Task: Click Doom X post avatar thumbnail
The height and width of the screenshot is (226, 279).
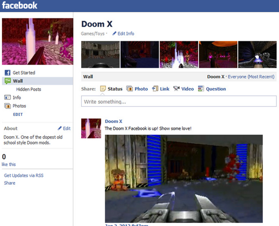Action: (x=91, y=129)
